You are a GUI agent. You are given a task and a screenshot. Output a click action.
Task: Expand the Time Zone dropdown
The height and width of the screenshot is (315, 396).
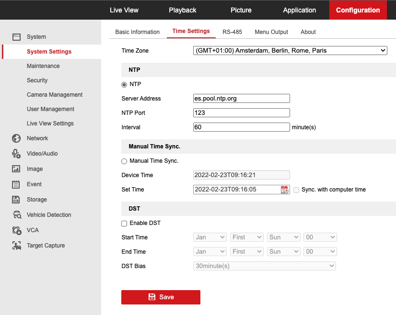290,50
